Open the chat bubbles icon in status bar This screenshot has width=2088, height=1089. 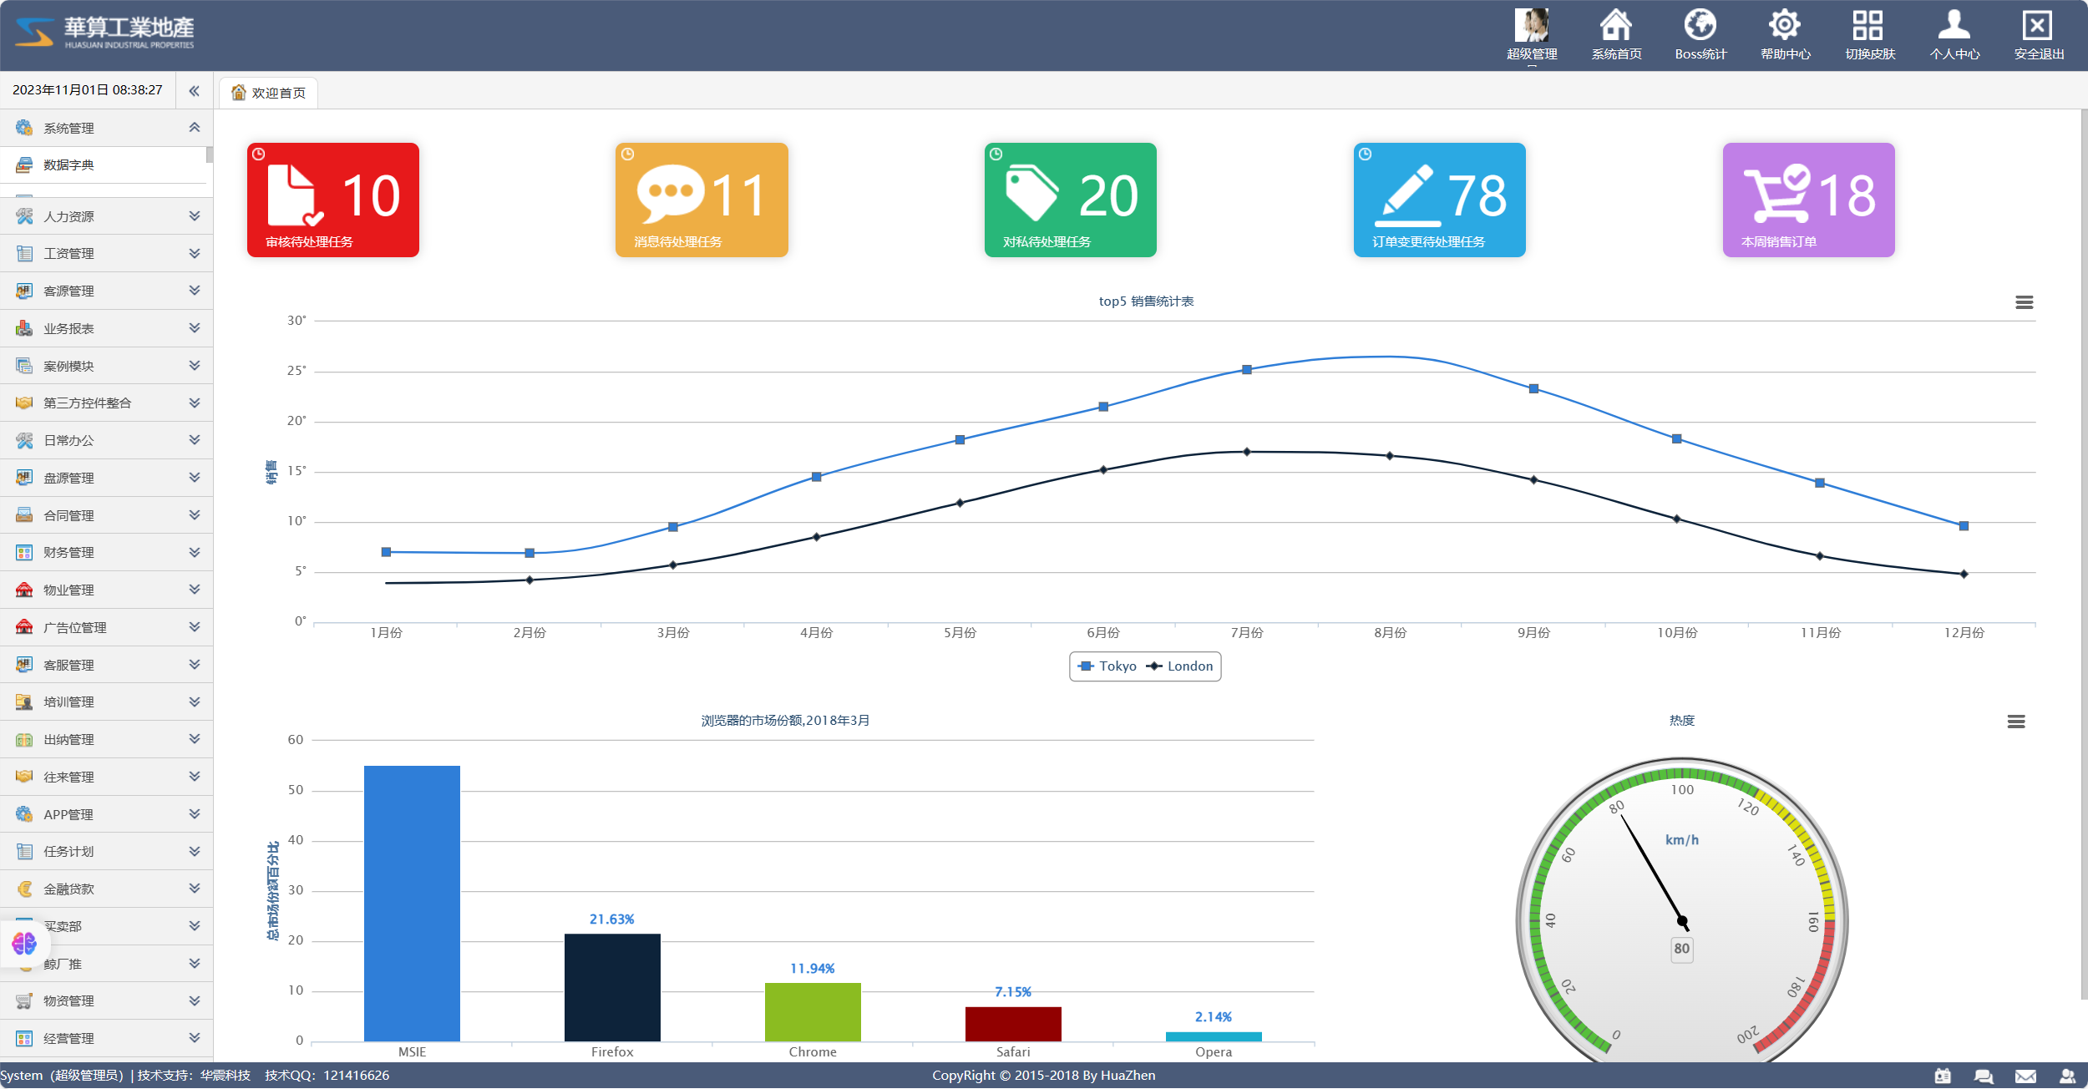[1984, 1076]
